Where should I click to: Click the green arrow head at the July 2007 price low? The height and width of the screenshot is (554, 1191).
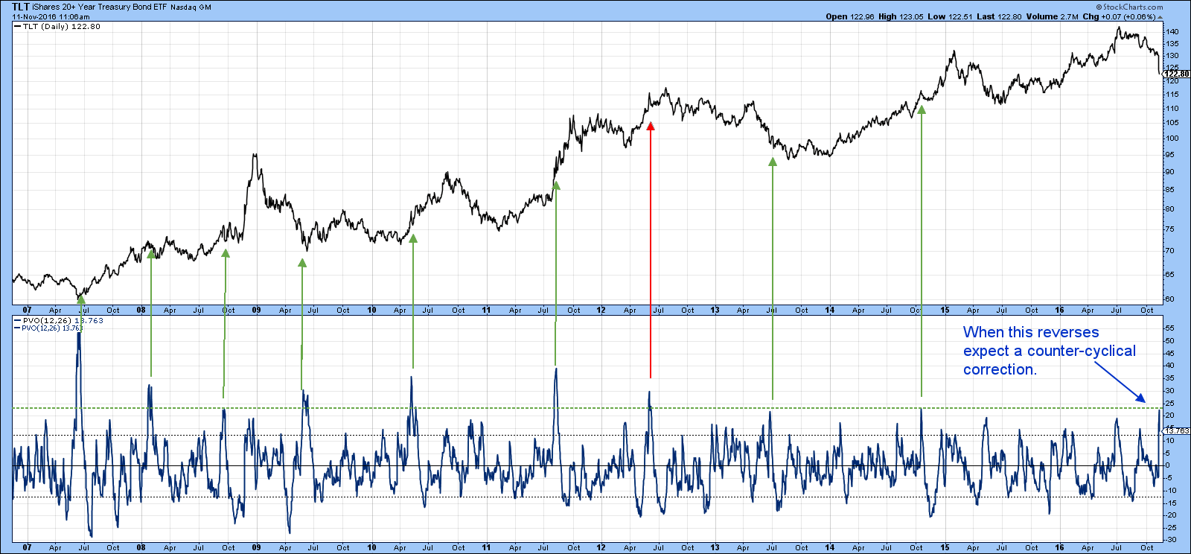[x=81, y=299]
